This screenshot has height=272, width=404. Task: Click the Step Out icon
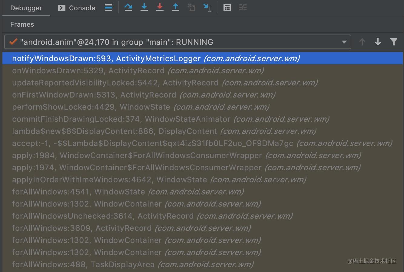176,8
